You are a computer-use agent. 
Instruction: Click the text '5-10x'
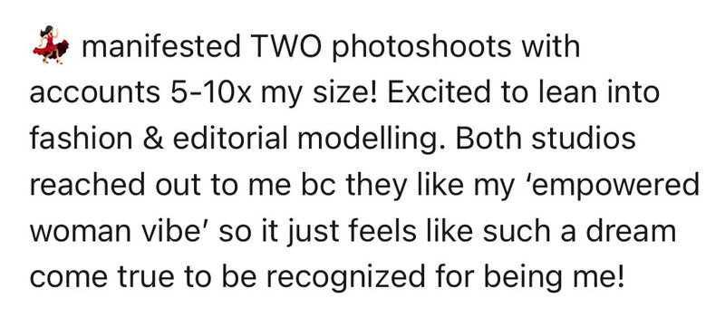coord(211,92)
